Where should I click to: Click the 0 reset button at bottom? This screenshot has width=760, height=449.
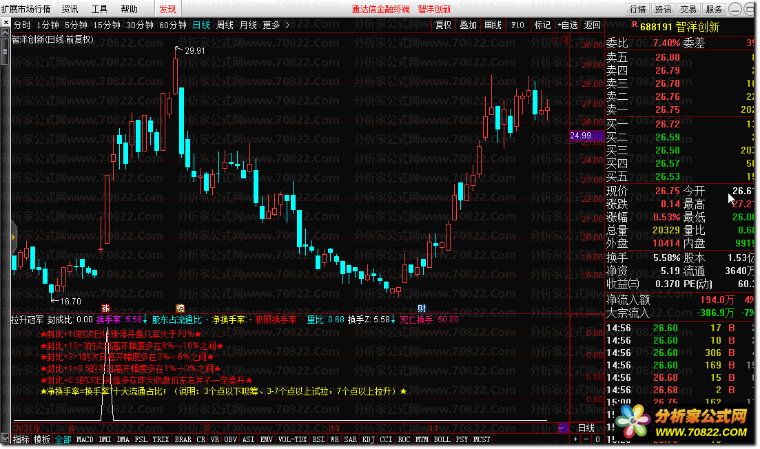(597, 439)
